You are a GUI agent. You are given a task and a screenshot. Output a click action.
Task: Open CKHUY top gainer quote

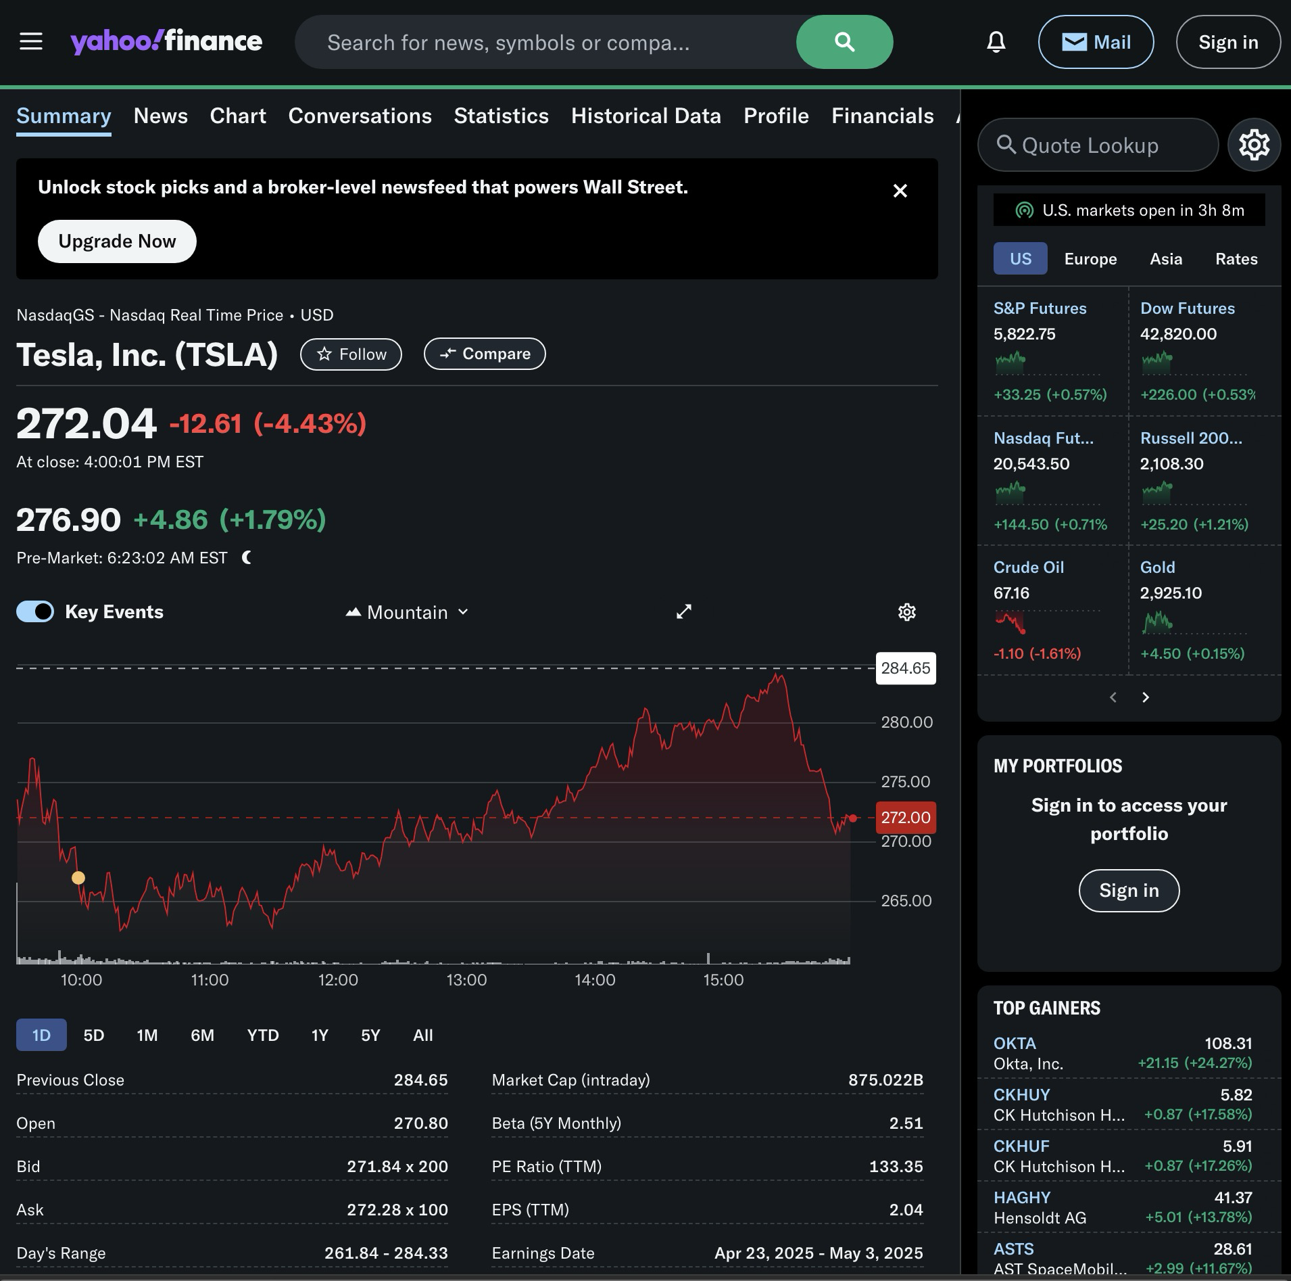[x=1021, y=1095]
